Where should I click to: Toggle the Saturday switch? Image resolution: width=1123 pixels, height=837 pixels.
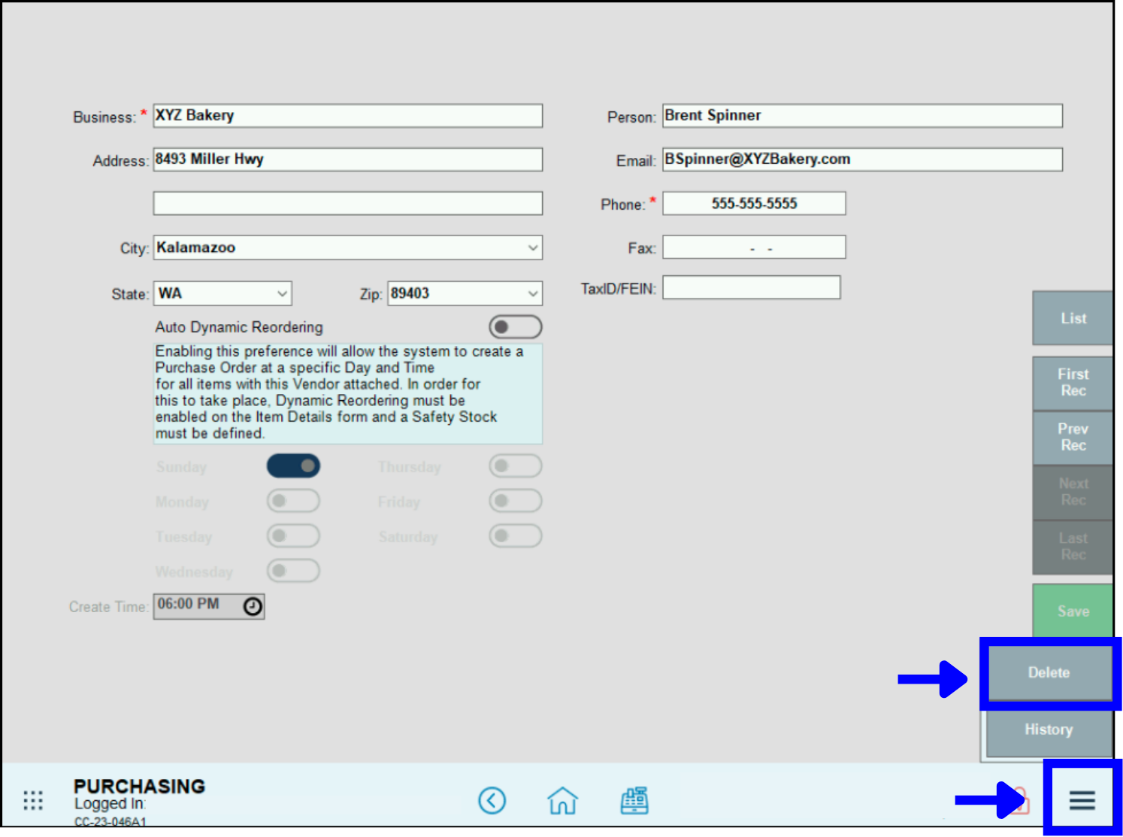[x=515, y=536]
